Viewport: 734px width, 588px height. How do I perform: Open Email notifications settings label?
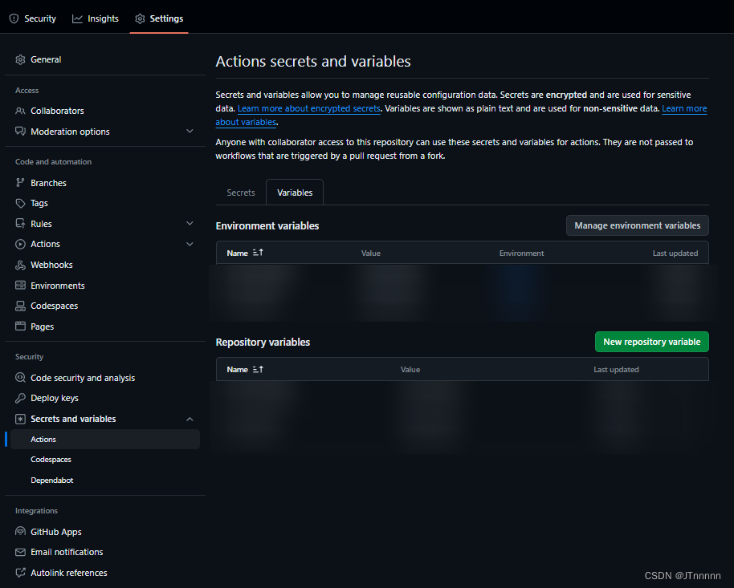67,552
